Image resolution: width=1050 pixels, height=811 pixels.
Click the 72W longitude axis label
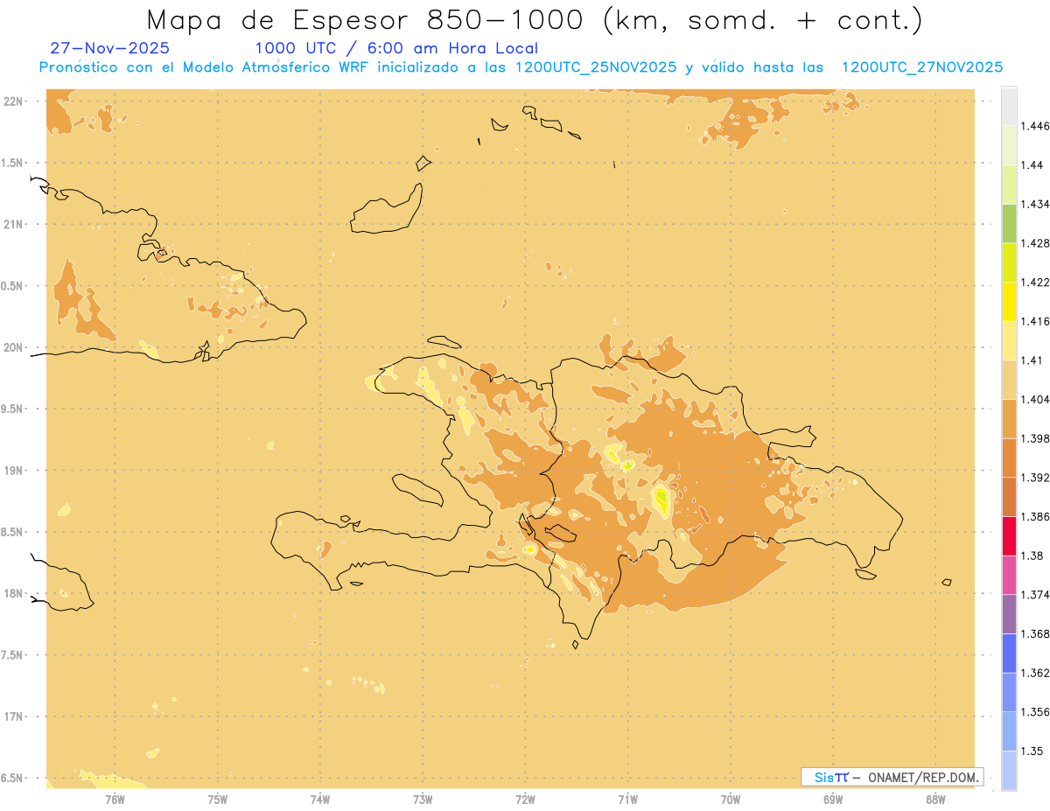pyautogui.click(x=525, y=799)
